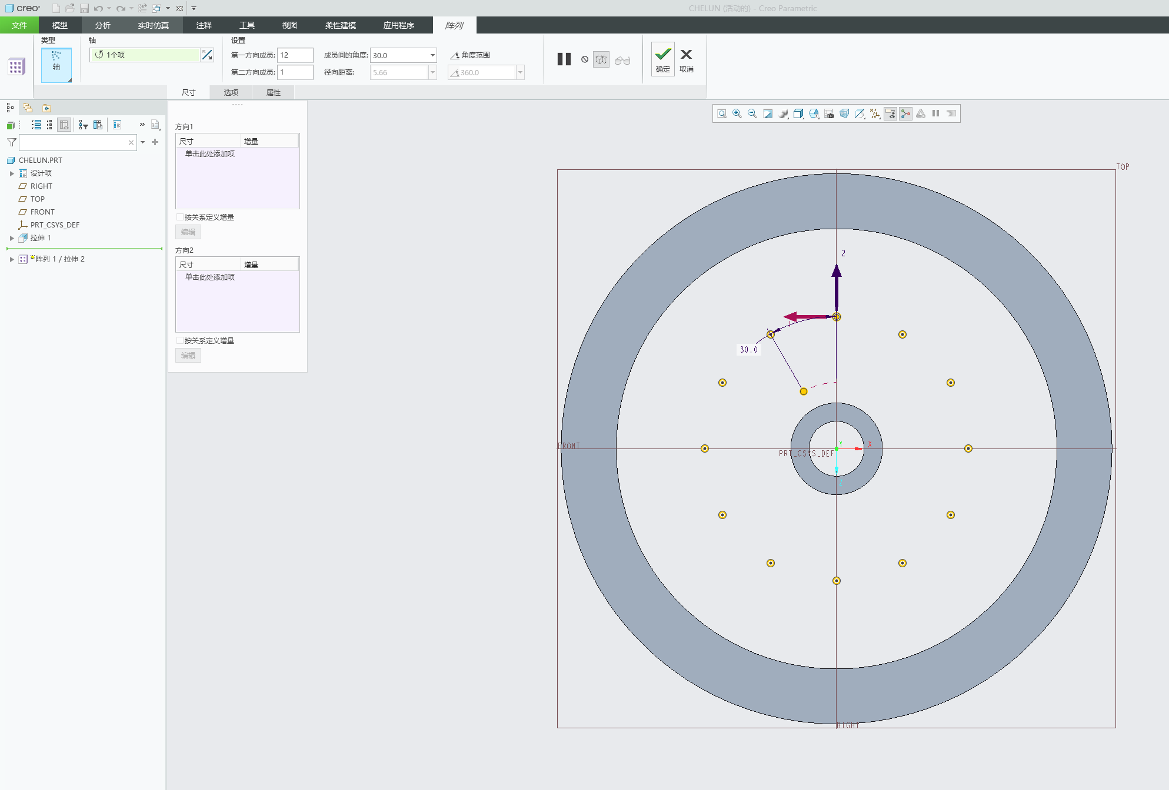
Task: Click the second direction members field
Action: coord(295,72)
